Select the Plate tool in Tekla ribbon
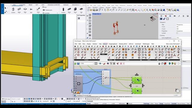The width and height of the screenshot is (192, 108). 25,10
